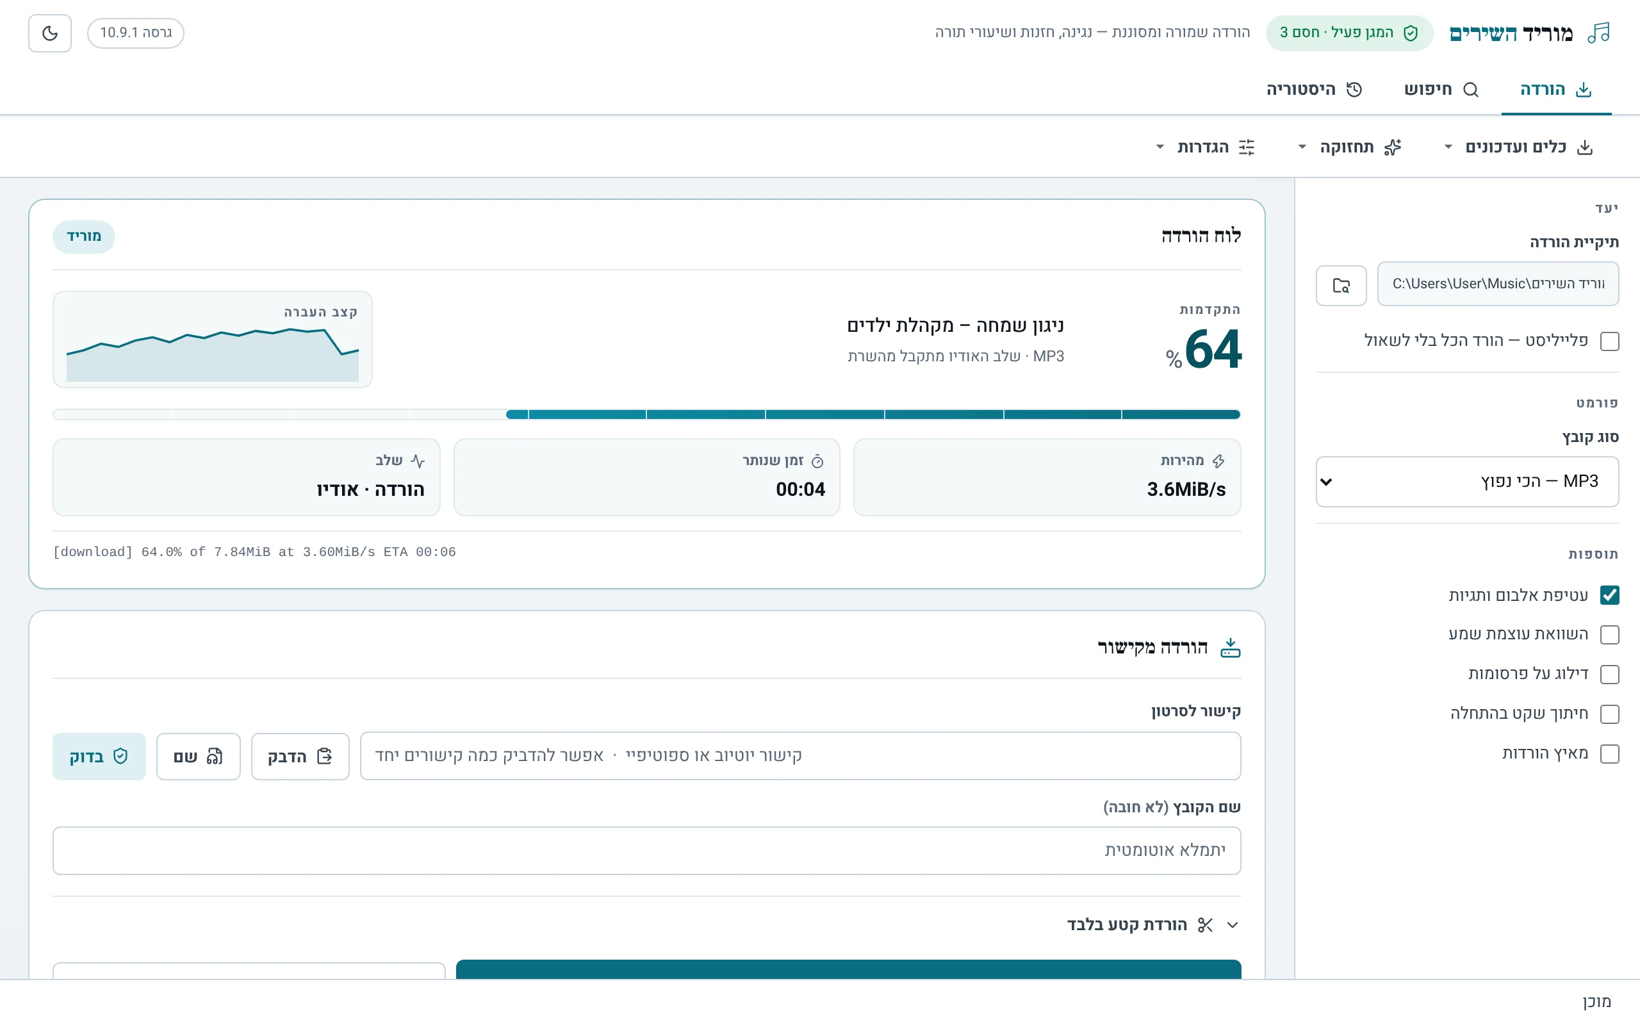The image size is (1640, 1025).
Task: Click the download progress bar
Action: [x=646, y=414]
